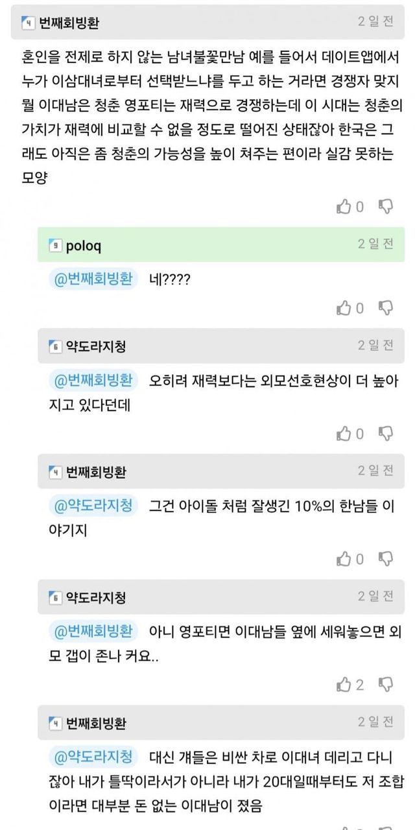The height and width of the screenshot is (830, 415).
Task: Open the top comment author 번째회빙환's name
Action: click(70, 22)
